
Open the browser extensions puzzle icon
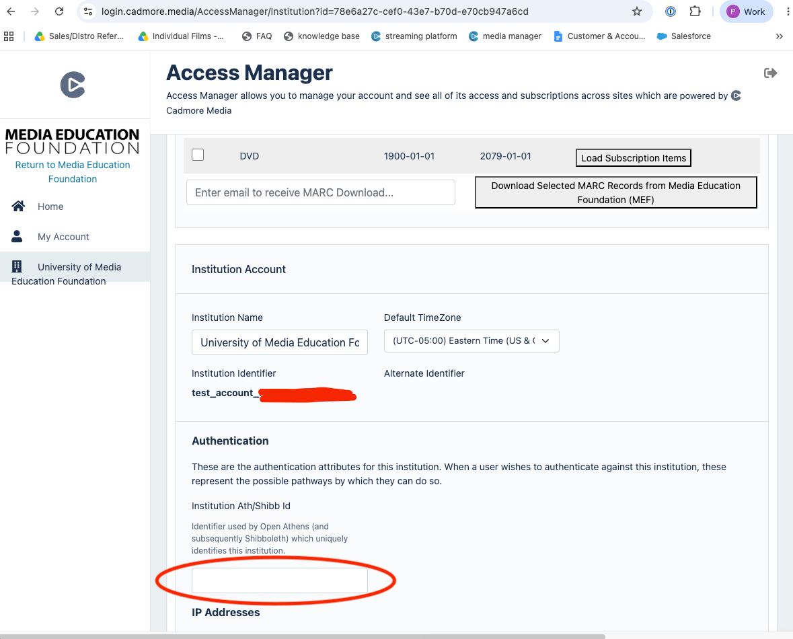pyautogui.click(x=695, y=11)
